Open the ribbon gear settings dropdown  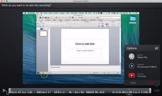point(119,20)
